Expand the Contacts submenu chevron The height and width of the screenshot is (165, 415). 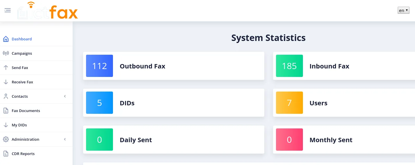65,96
